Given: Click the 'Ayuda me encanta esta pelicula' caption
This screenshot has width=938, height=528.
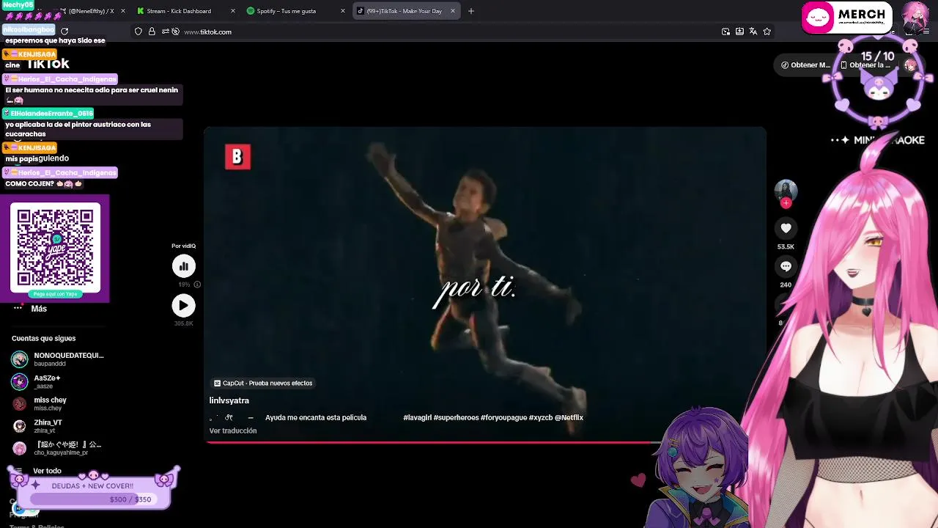Looking at the screenshot, I should tap(316, 417).
